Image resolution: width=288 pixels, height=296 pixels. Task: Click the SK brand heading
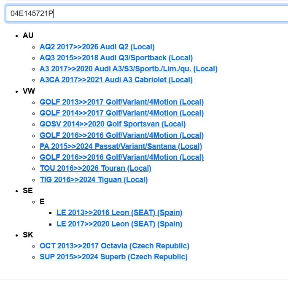[28, 235]
